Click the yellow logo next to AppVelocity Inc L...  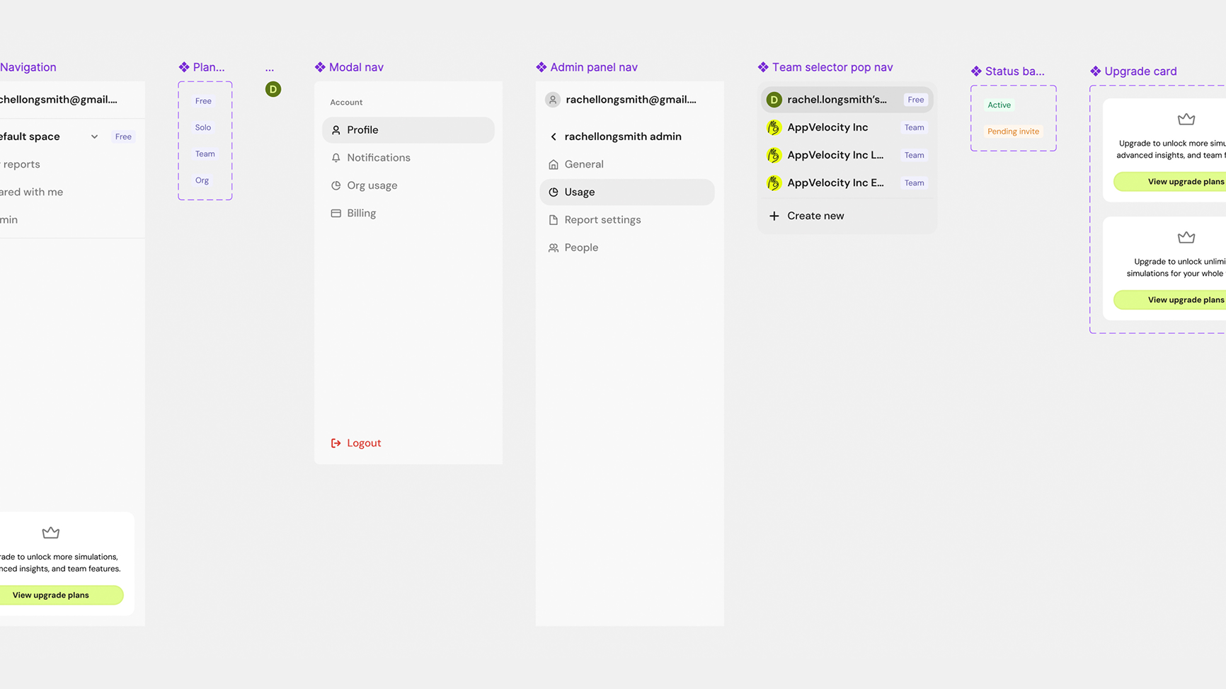[774, 155]
